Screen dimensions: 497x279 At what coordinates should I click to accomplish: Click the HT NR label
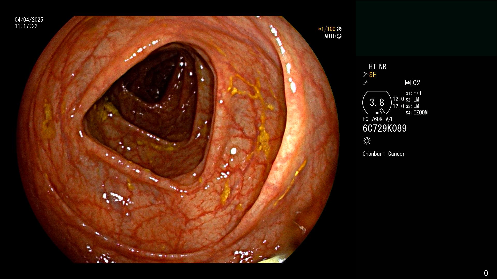[378, 67]
